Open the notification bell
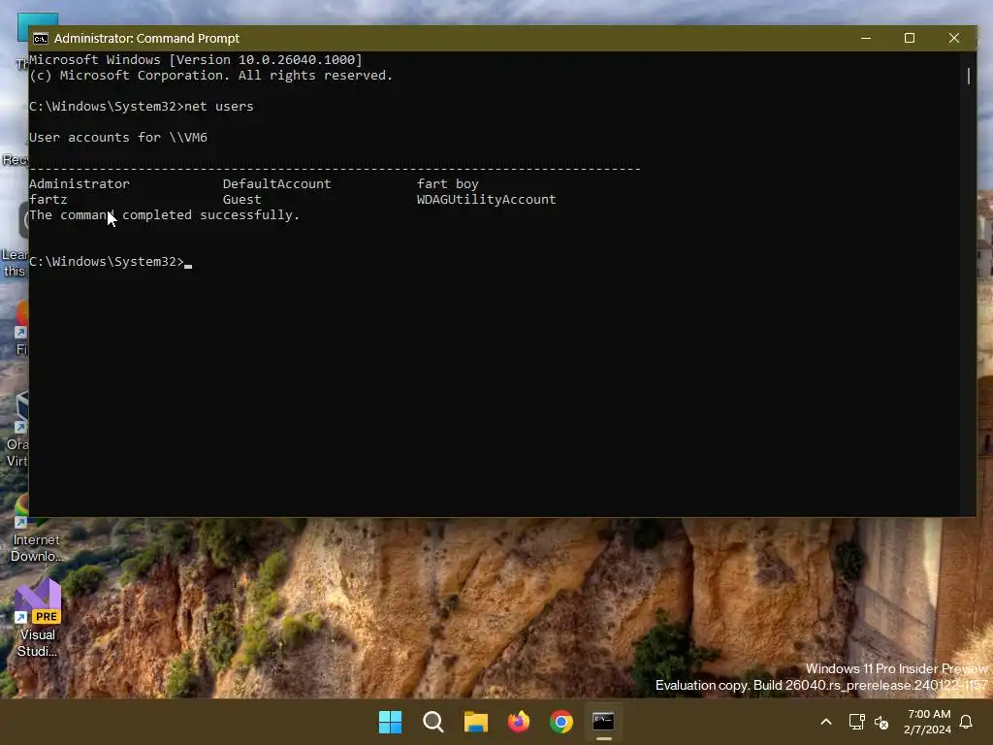 pos(967,722)
